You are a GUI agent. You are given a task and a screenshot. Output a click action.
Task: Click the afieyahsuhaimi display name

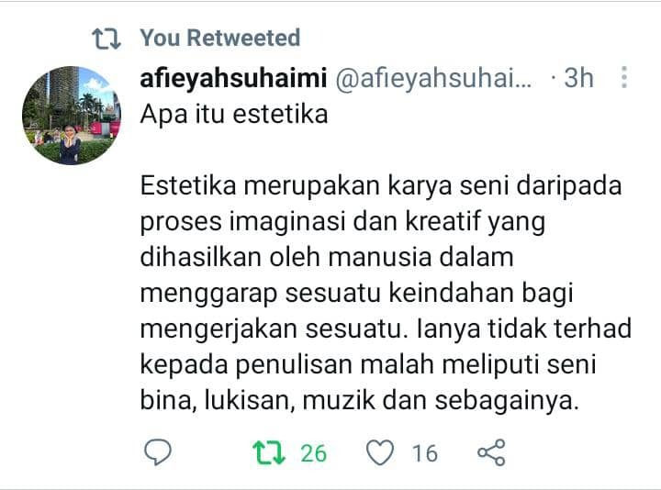coord(233,78)
